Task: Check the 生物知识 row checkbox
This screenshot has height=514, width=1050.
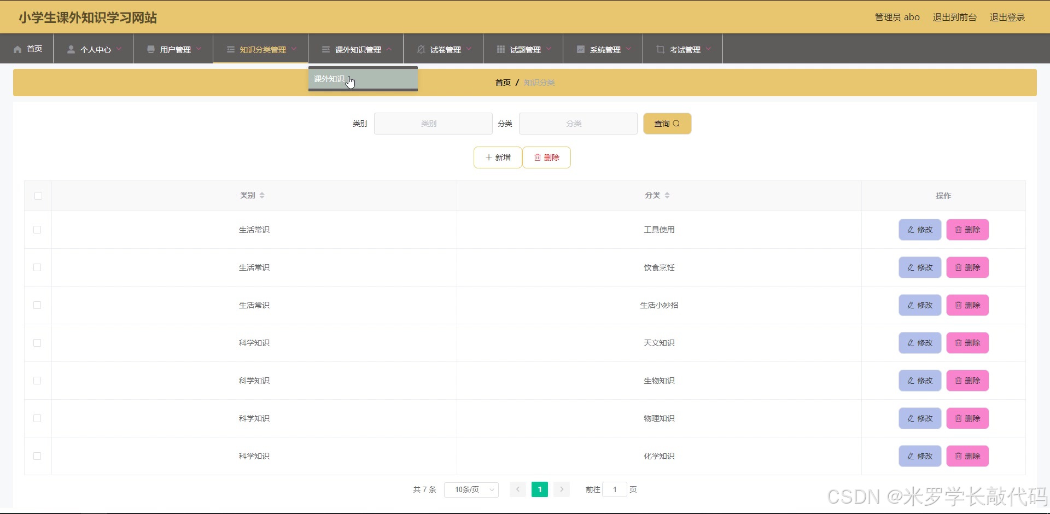Action: (x=37, y=381)
